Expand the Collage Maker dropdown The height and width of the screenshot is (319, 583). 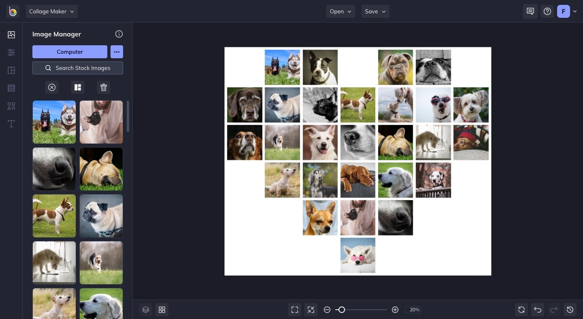point(51,11)
